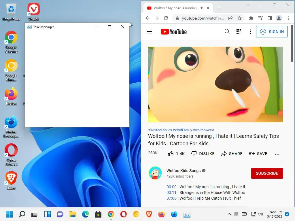Like the video with thumbs up
This screenshot has width=295, height=221.
click(176, 154)
